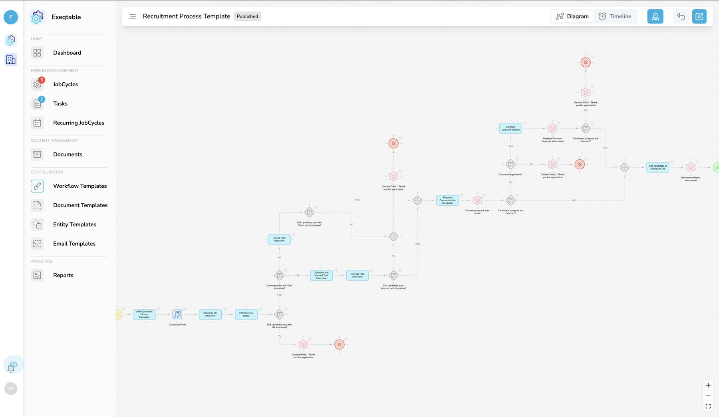This screenshot has width=719, height=417.
Task: Click the rocket launch button
Action: 655,16
